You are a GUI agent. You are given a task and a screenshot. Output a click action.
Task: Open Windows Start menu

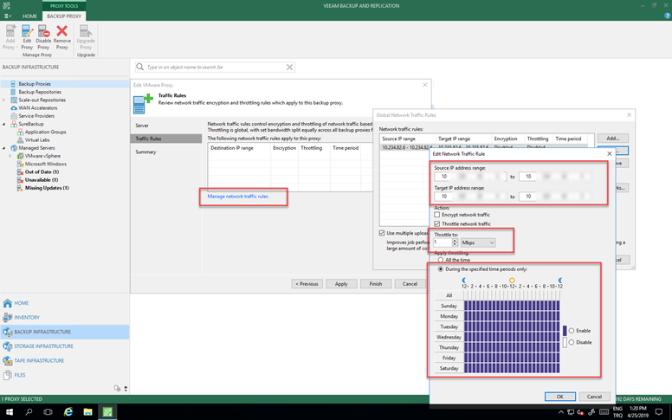10,412
